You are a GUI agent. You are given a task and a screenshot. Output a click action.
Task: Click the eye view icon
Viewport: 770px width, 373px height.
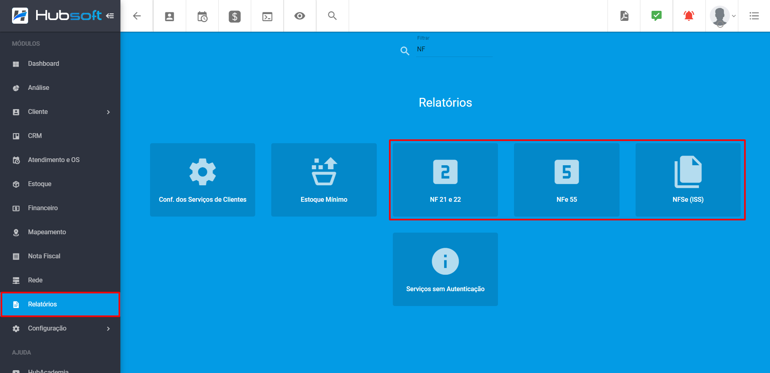click(x=300, y=16)
